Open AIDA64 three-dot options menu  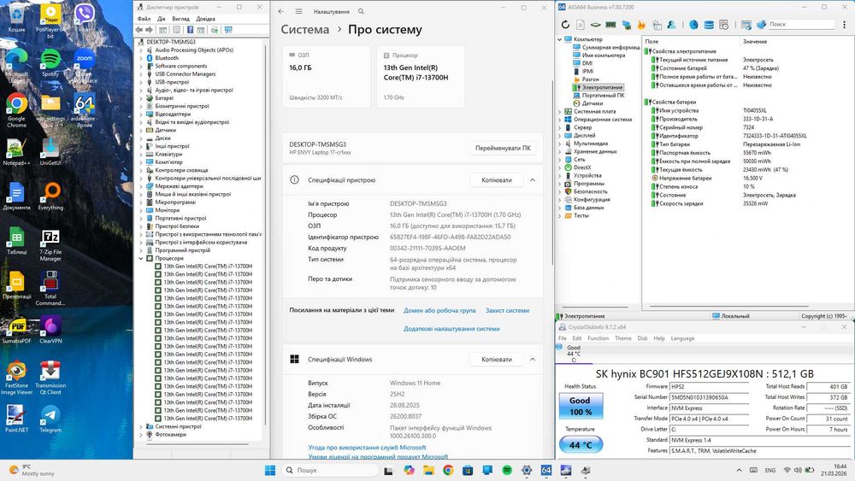(x=844, y=25)
